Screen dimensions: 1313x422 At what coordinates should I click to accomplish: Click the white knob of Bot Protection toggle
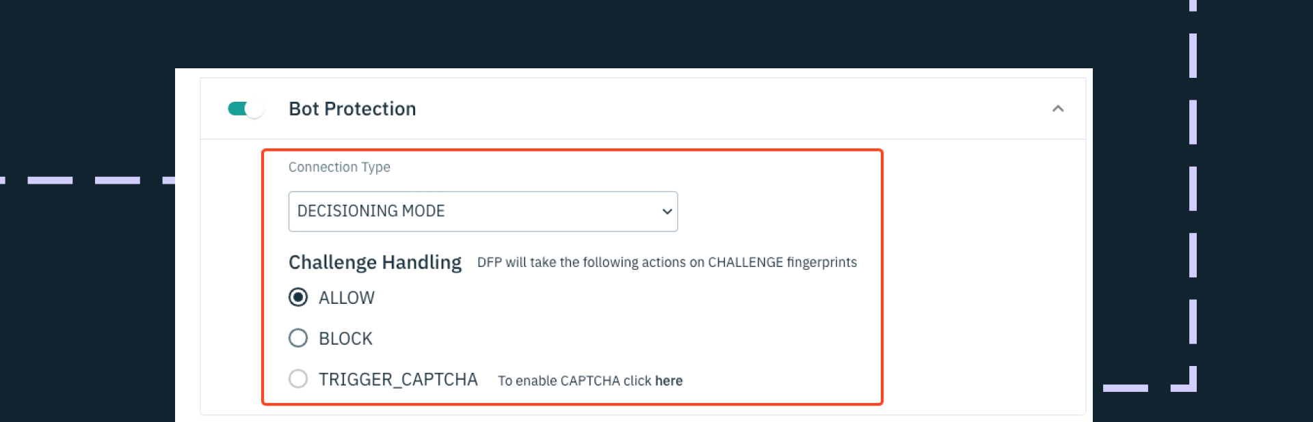click(x=255, y=109)
